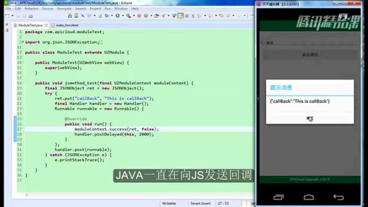Click the 'public class ModuleTest extends UZModule' line
The width and height of the screenshot is (368, 207).
tap(77, 52)
